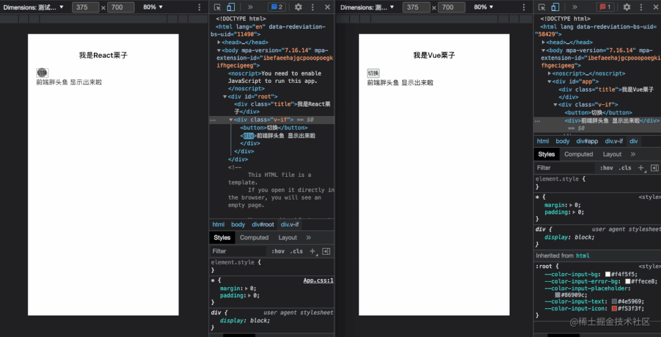
Task: Click height field 700 in Vue device toolbar
Action: click(451, 7)
